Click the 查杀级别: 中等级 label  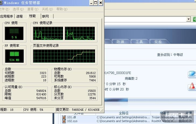(170, 55)
